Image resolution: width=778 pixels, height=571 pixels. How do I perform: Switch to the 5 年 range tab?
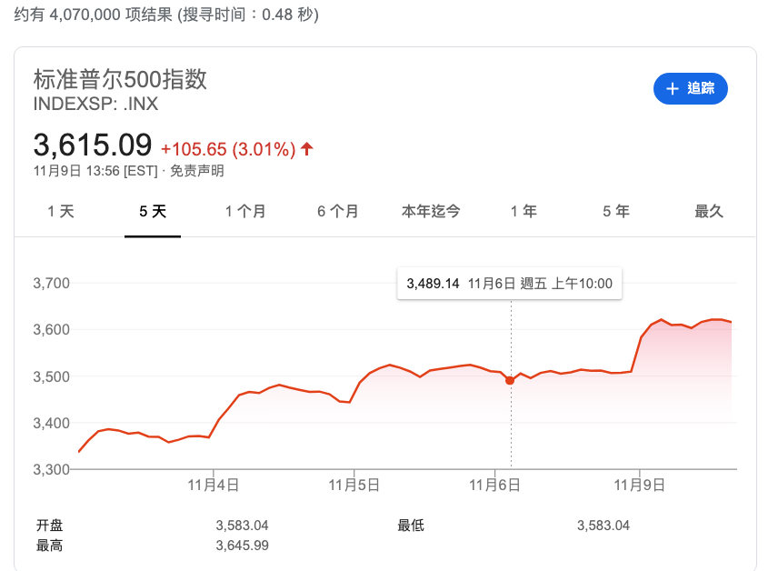[616, 212]
